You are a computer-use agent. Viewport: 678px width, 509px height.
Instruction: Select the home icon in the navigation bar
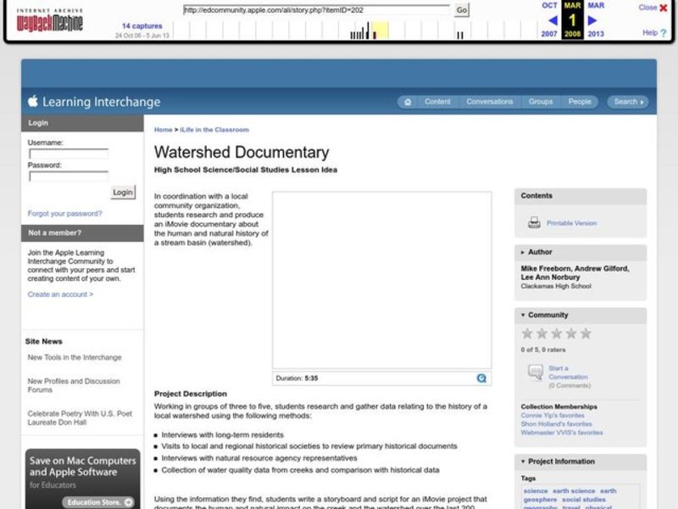point(408,101)
